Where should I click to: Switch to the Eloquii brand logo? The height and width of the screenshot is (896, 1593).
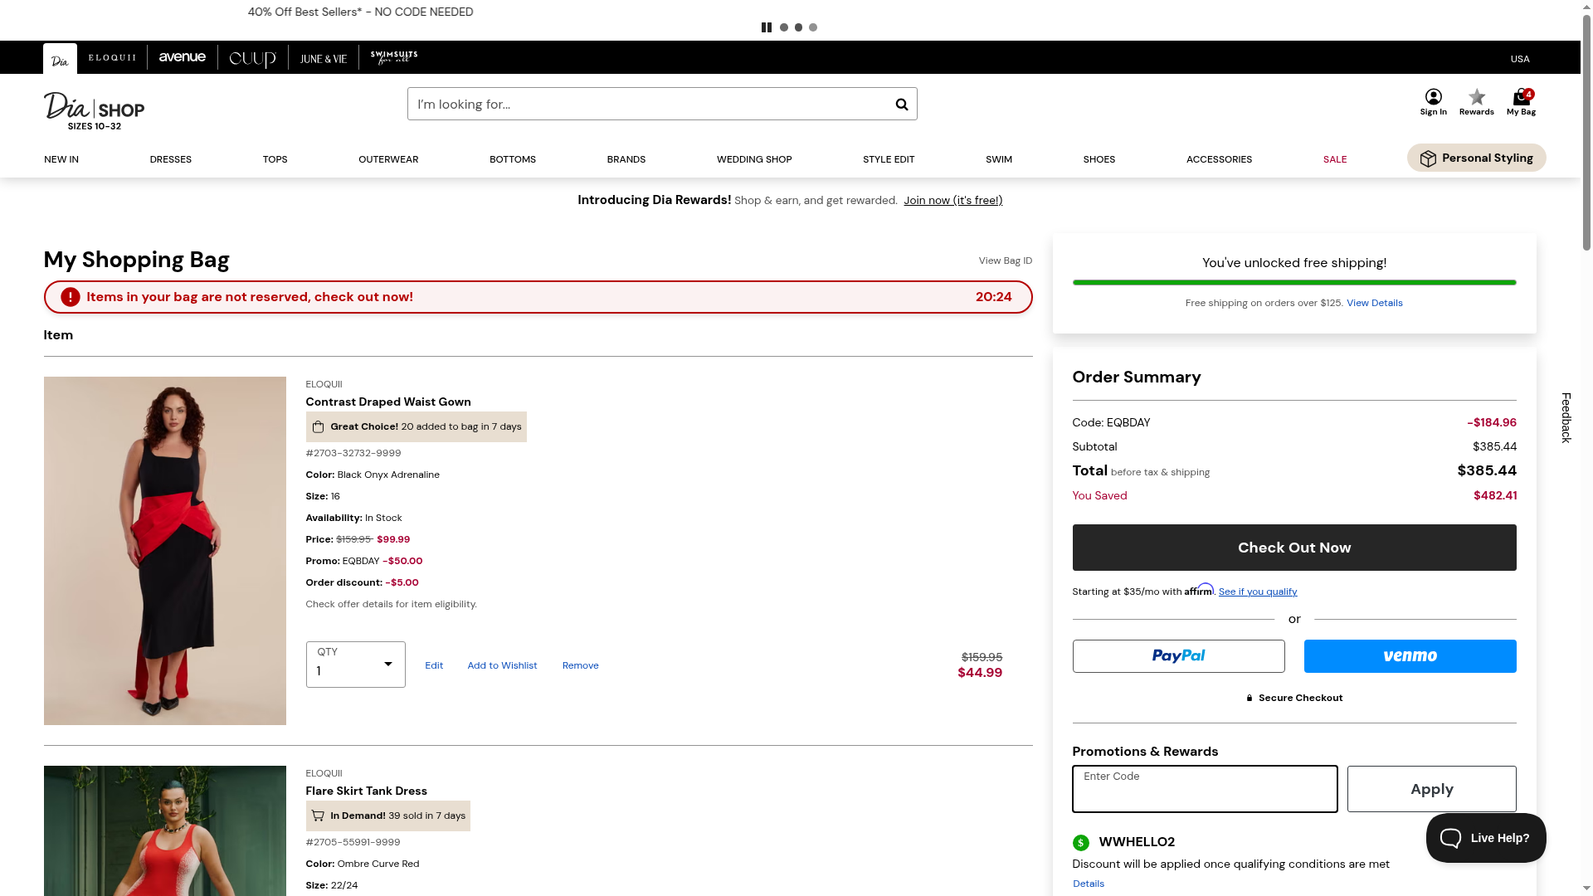tap(112, 58)
